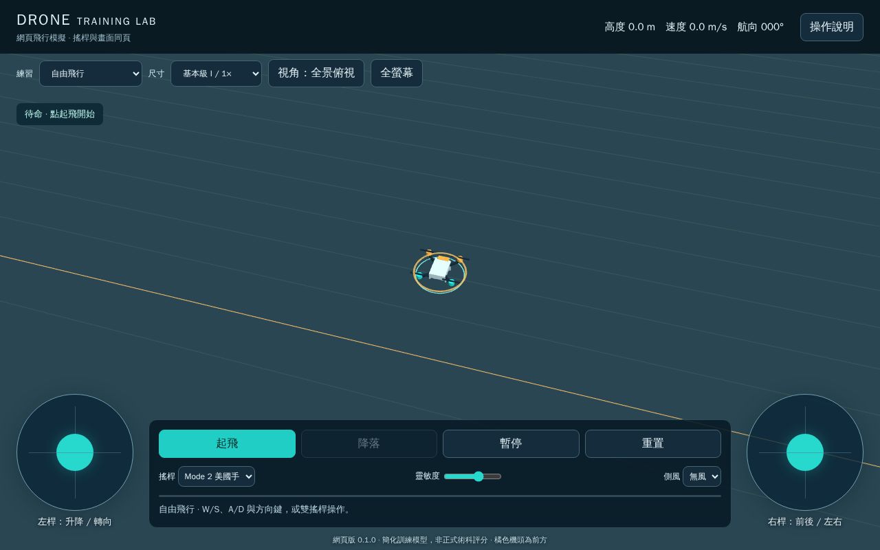Click the left joystick knob
The image size is (880, 550).
(x=75, y=452)
